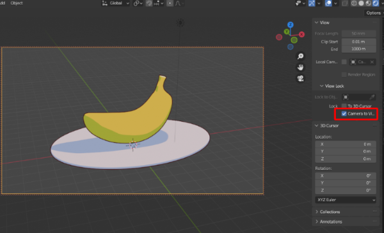Viewport: 384px width, 233px height.
Task: Enable the Local Camera checkbox
Action: 344,62
